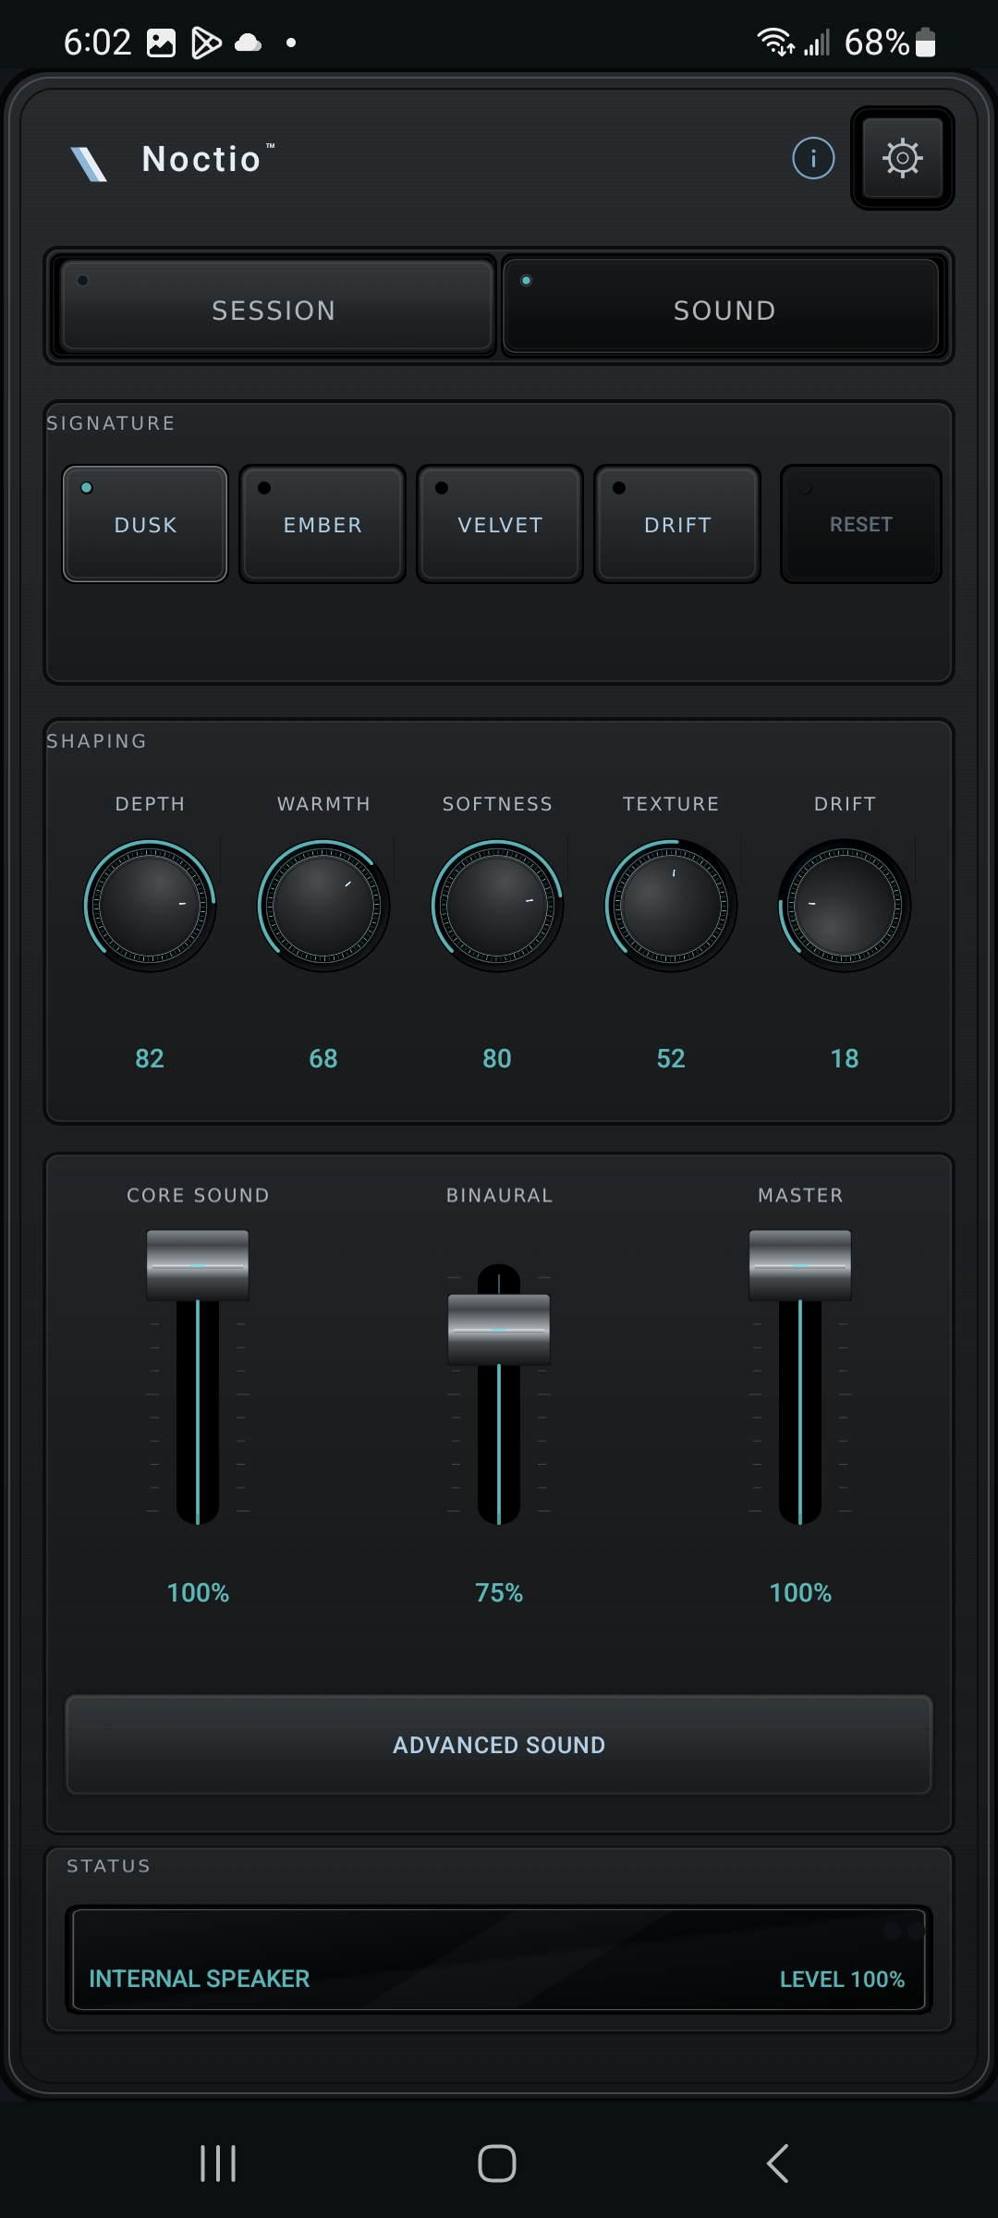Click the SOFTNESS knob

pos(497,906)
